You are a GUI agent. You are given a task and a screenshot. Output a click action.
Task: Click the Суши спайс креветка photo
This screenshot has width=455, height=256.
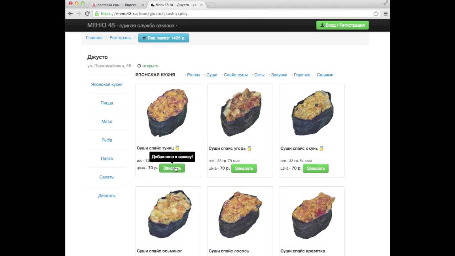[x=314, y=216]
